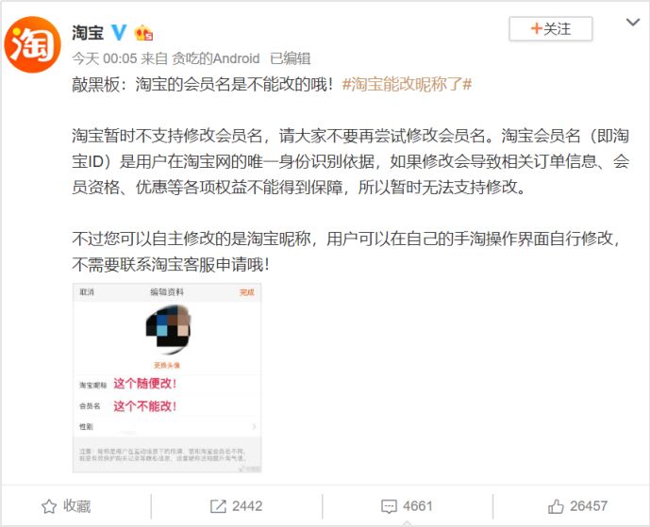The image size is (650, 527).
Task: Click the 4661 comments count
Action: point(417,506)
